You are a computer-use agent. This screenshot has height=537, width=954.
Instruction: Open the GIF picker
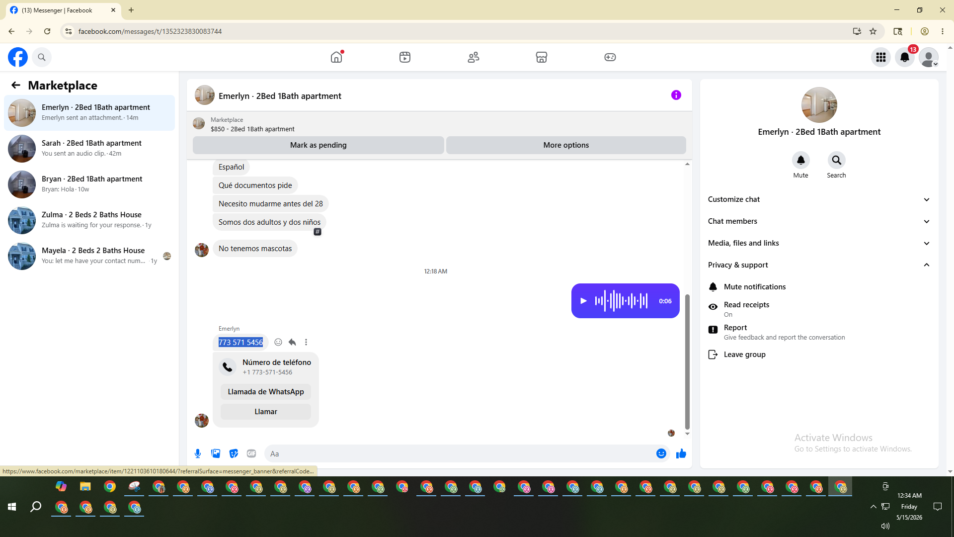251,453
